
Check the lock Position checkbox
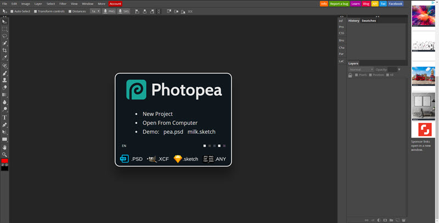click(370, 75)
